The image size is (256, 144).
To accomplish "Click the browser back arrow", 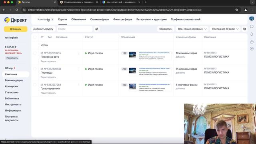I will click(4, 10).
